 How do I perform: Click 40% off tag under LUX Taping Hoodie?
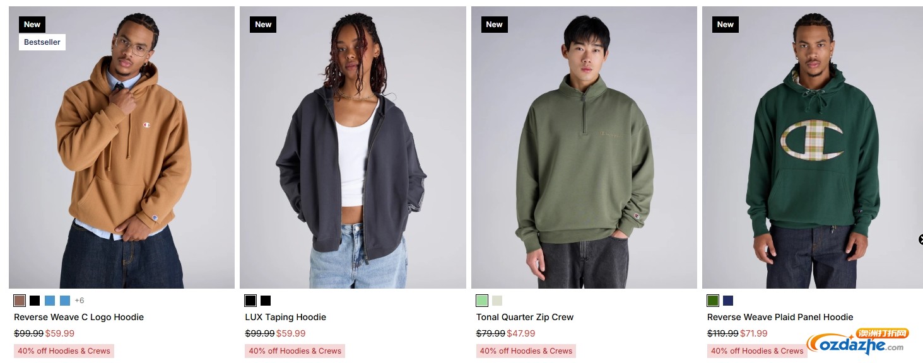coord(295,351)
